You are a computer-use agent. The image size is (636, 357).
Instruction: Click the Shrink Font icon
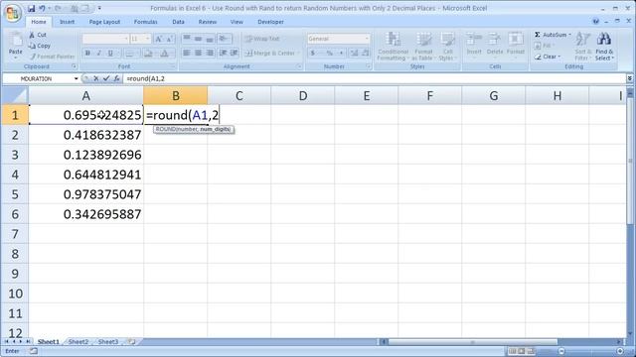click(170, 39)
